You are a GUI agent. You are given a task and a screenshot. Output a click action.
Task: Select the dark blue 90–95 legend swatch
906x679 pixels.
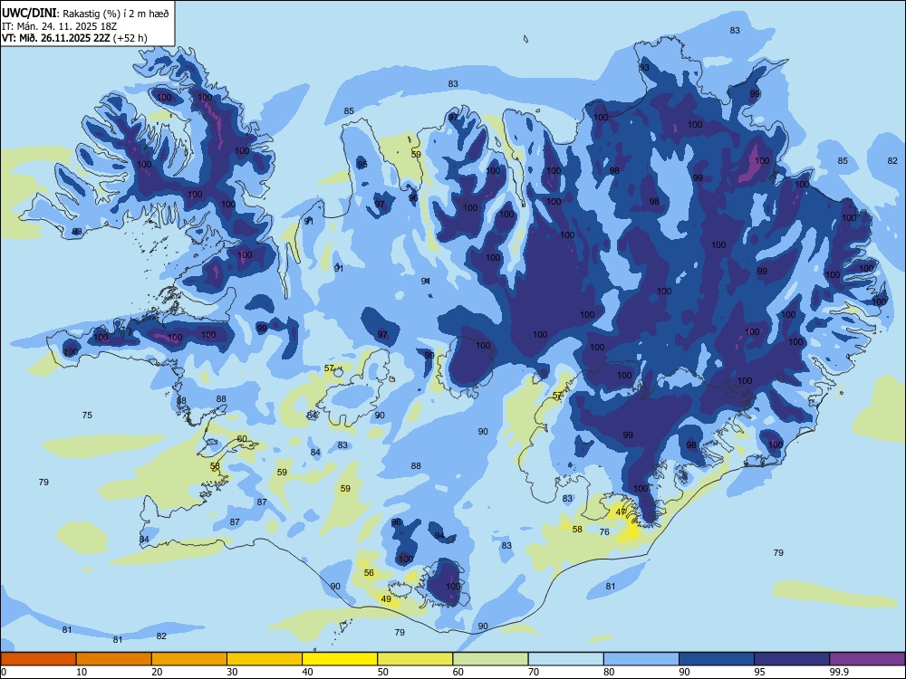click(717, 659)
